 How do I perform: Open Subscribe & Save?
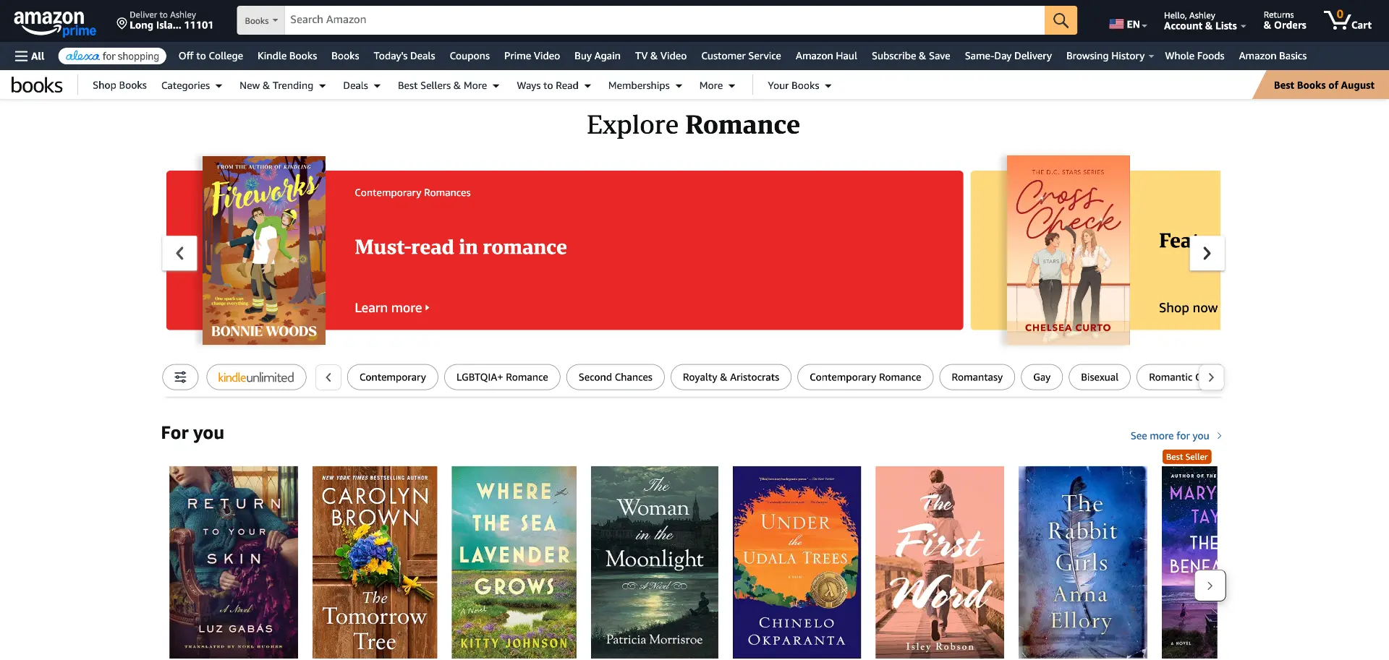[911, 56]
